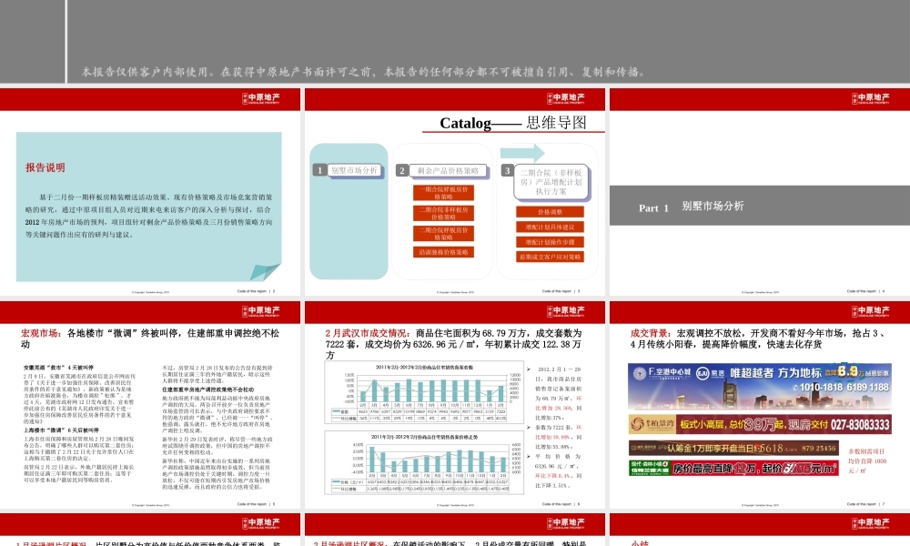Select the number 1 badge beside 别墅市场分析
The height and width of the screenshot is (546, 910).
[319, 170]
